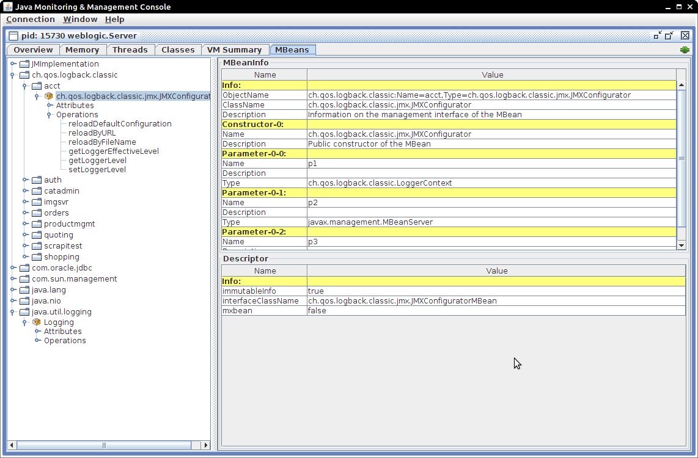This screenshot has height=458, width=698.
Task: Click the shopping folder icon
Action: (37, 257)
